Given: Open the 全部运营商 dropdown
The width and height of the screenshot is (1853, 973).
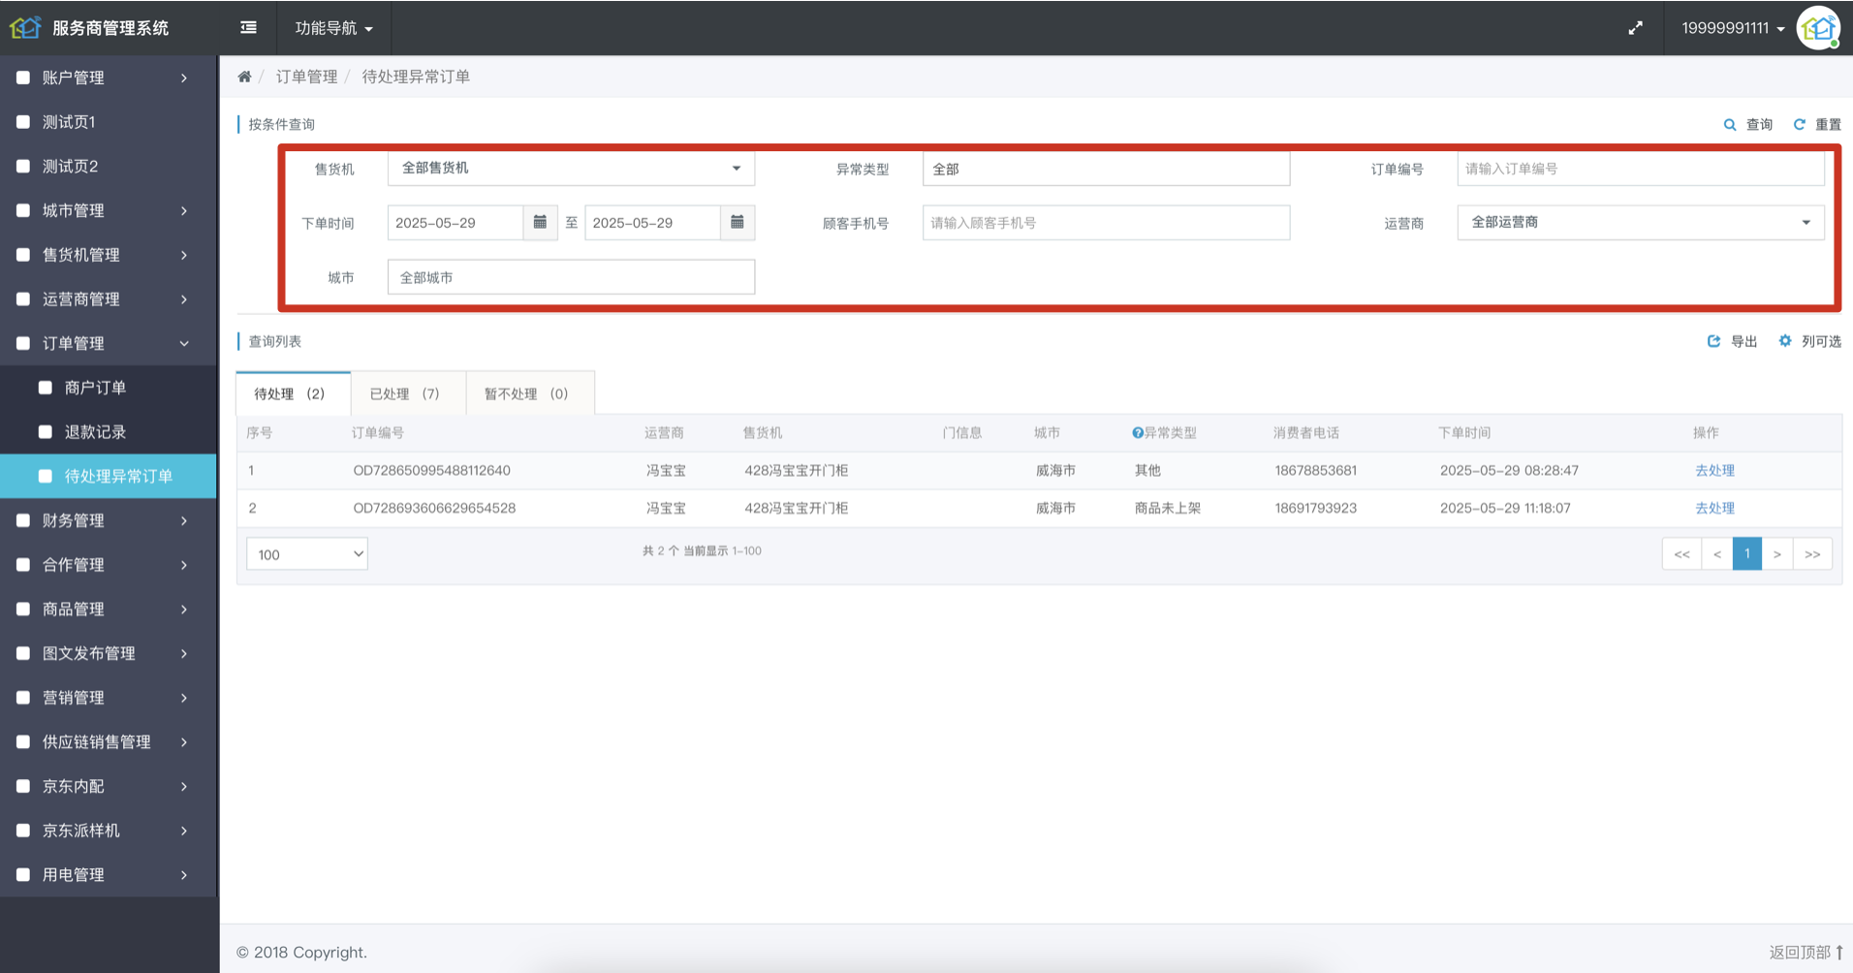Looking at the screenshot, I should click(1640, 222).
